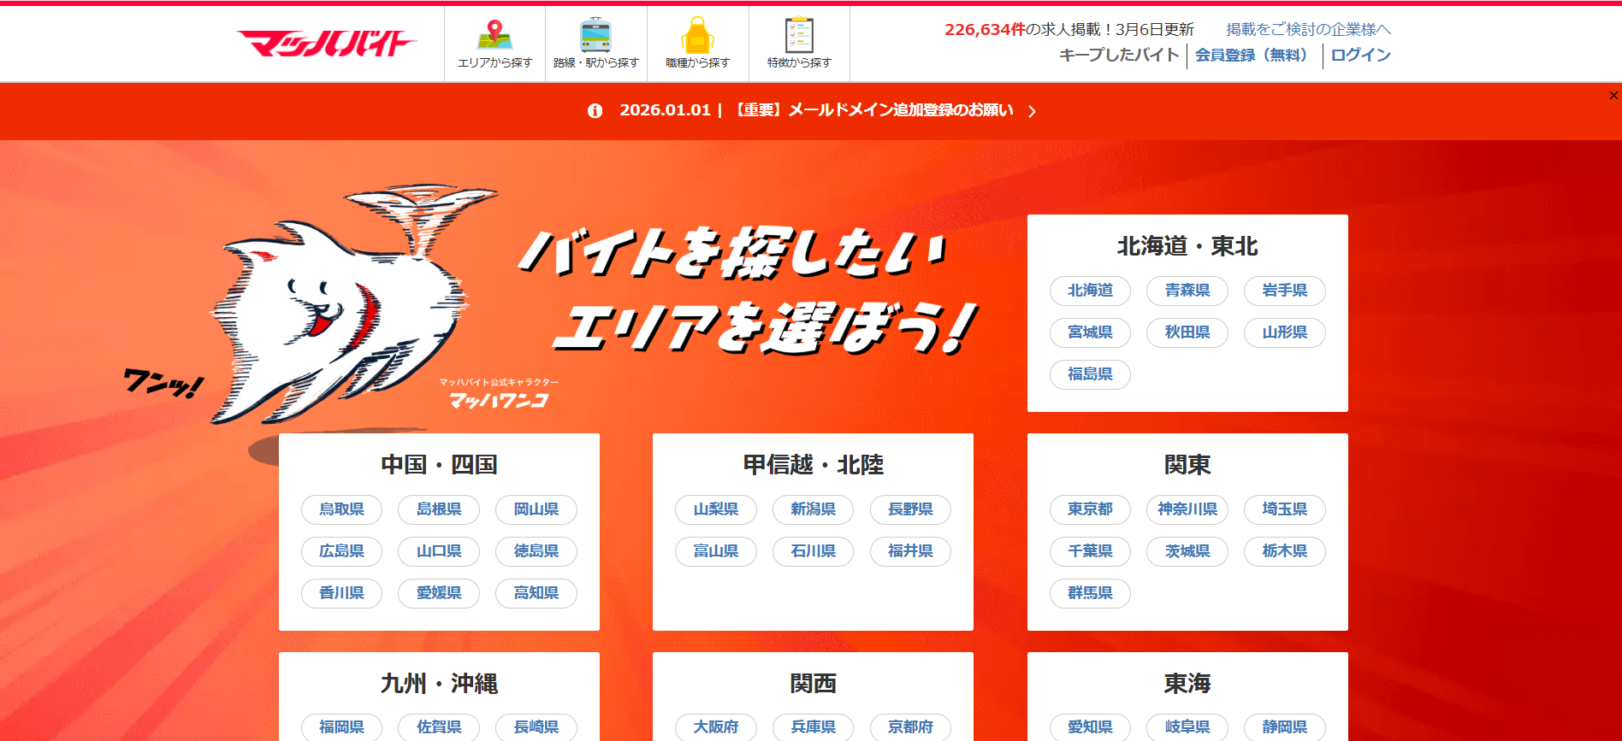This screenshot has height=741, width=1622.
Task: Select 愛知県 under 東海
Action: 1090,727
